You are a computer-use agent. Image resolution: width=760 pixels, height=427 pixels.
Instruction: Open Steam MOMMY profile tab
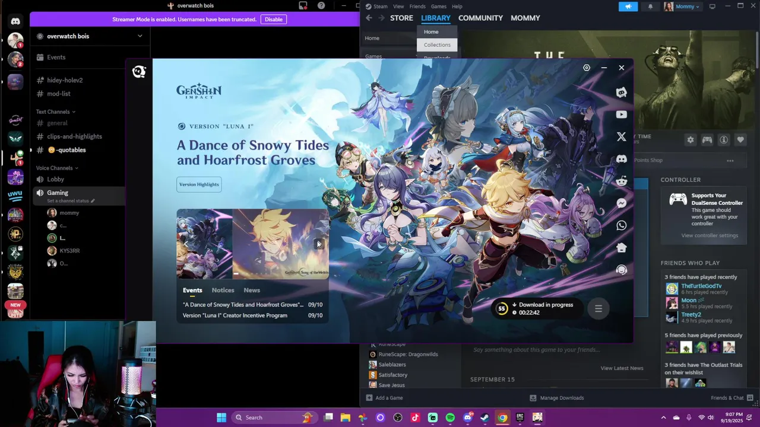pyautogui.click(x=525, y=18)
